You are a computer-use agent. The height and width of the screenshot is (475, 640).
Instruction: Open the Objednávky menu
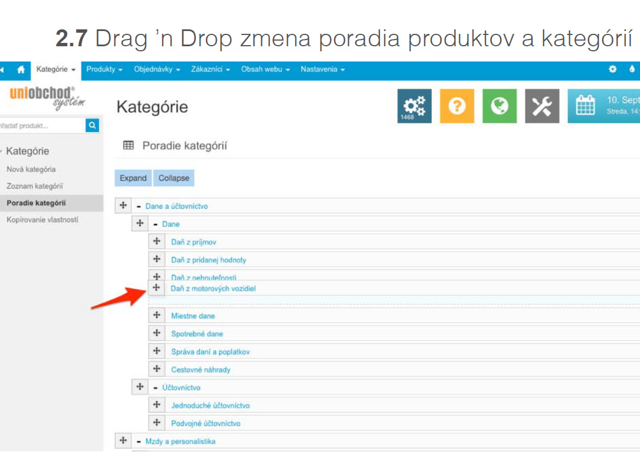tap(156, 69)
